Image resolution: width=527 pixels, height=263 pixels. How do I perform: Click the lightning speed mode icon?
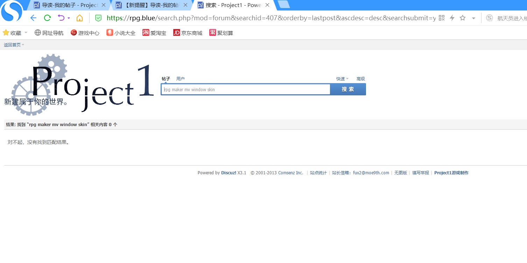[452, 18]
